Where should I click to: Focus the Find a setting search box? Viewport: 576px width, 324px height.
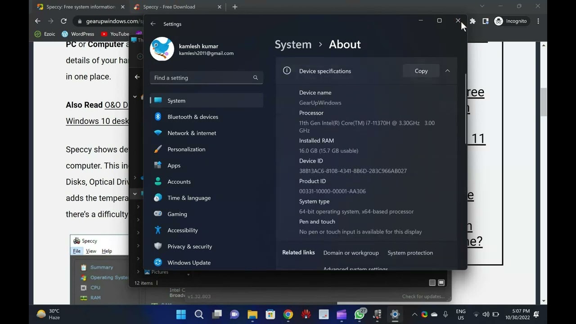point(207,77)
